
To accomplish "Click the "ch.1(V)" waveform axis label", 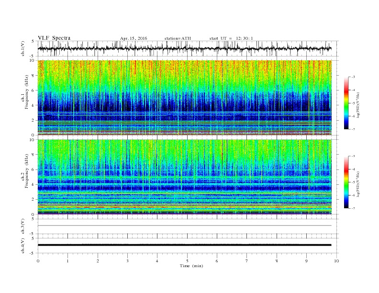I will (x=23, y=49).
